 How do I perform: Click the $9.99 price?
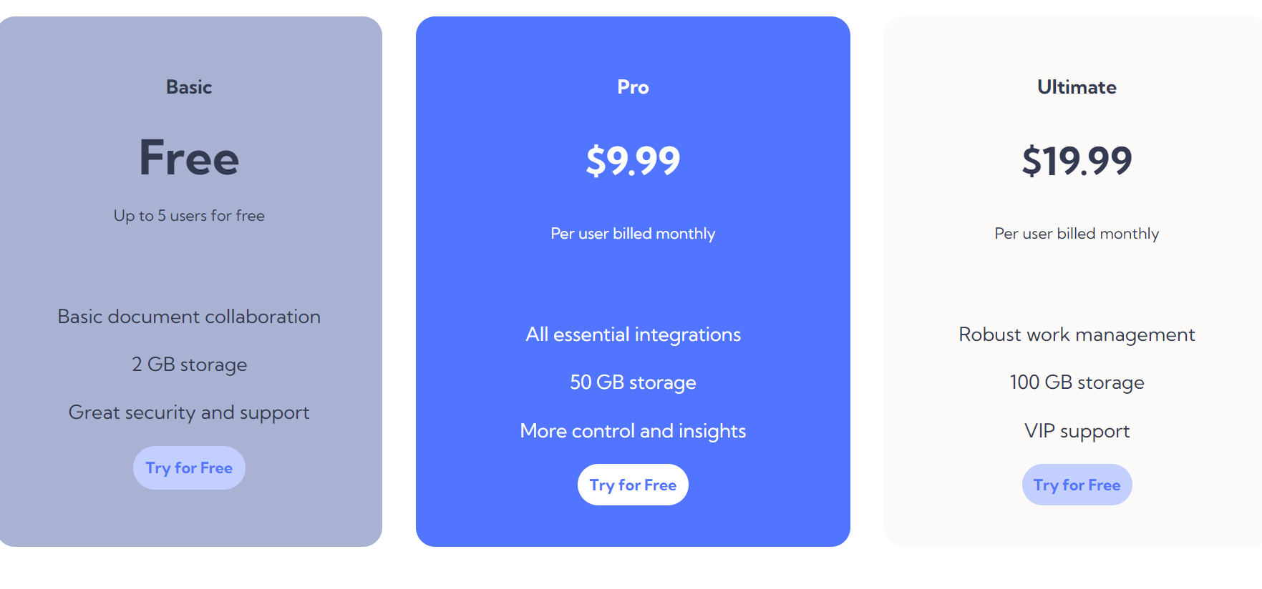pyautogui.click(x=633, y=160)
